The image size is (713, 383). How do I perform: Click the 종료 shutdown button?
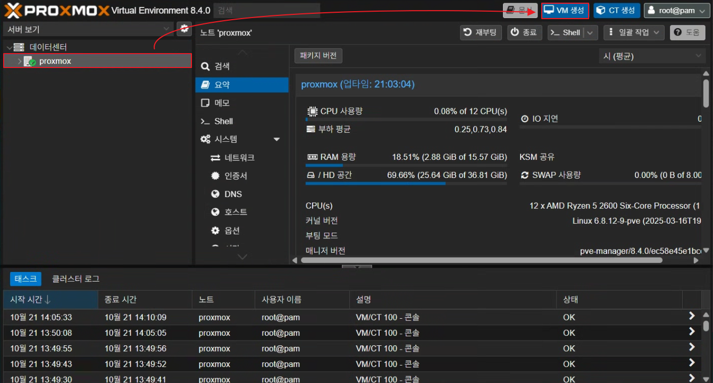(x=524, y=32)
